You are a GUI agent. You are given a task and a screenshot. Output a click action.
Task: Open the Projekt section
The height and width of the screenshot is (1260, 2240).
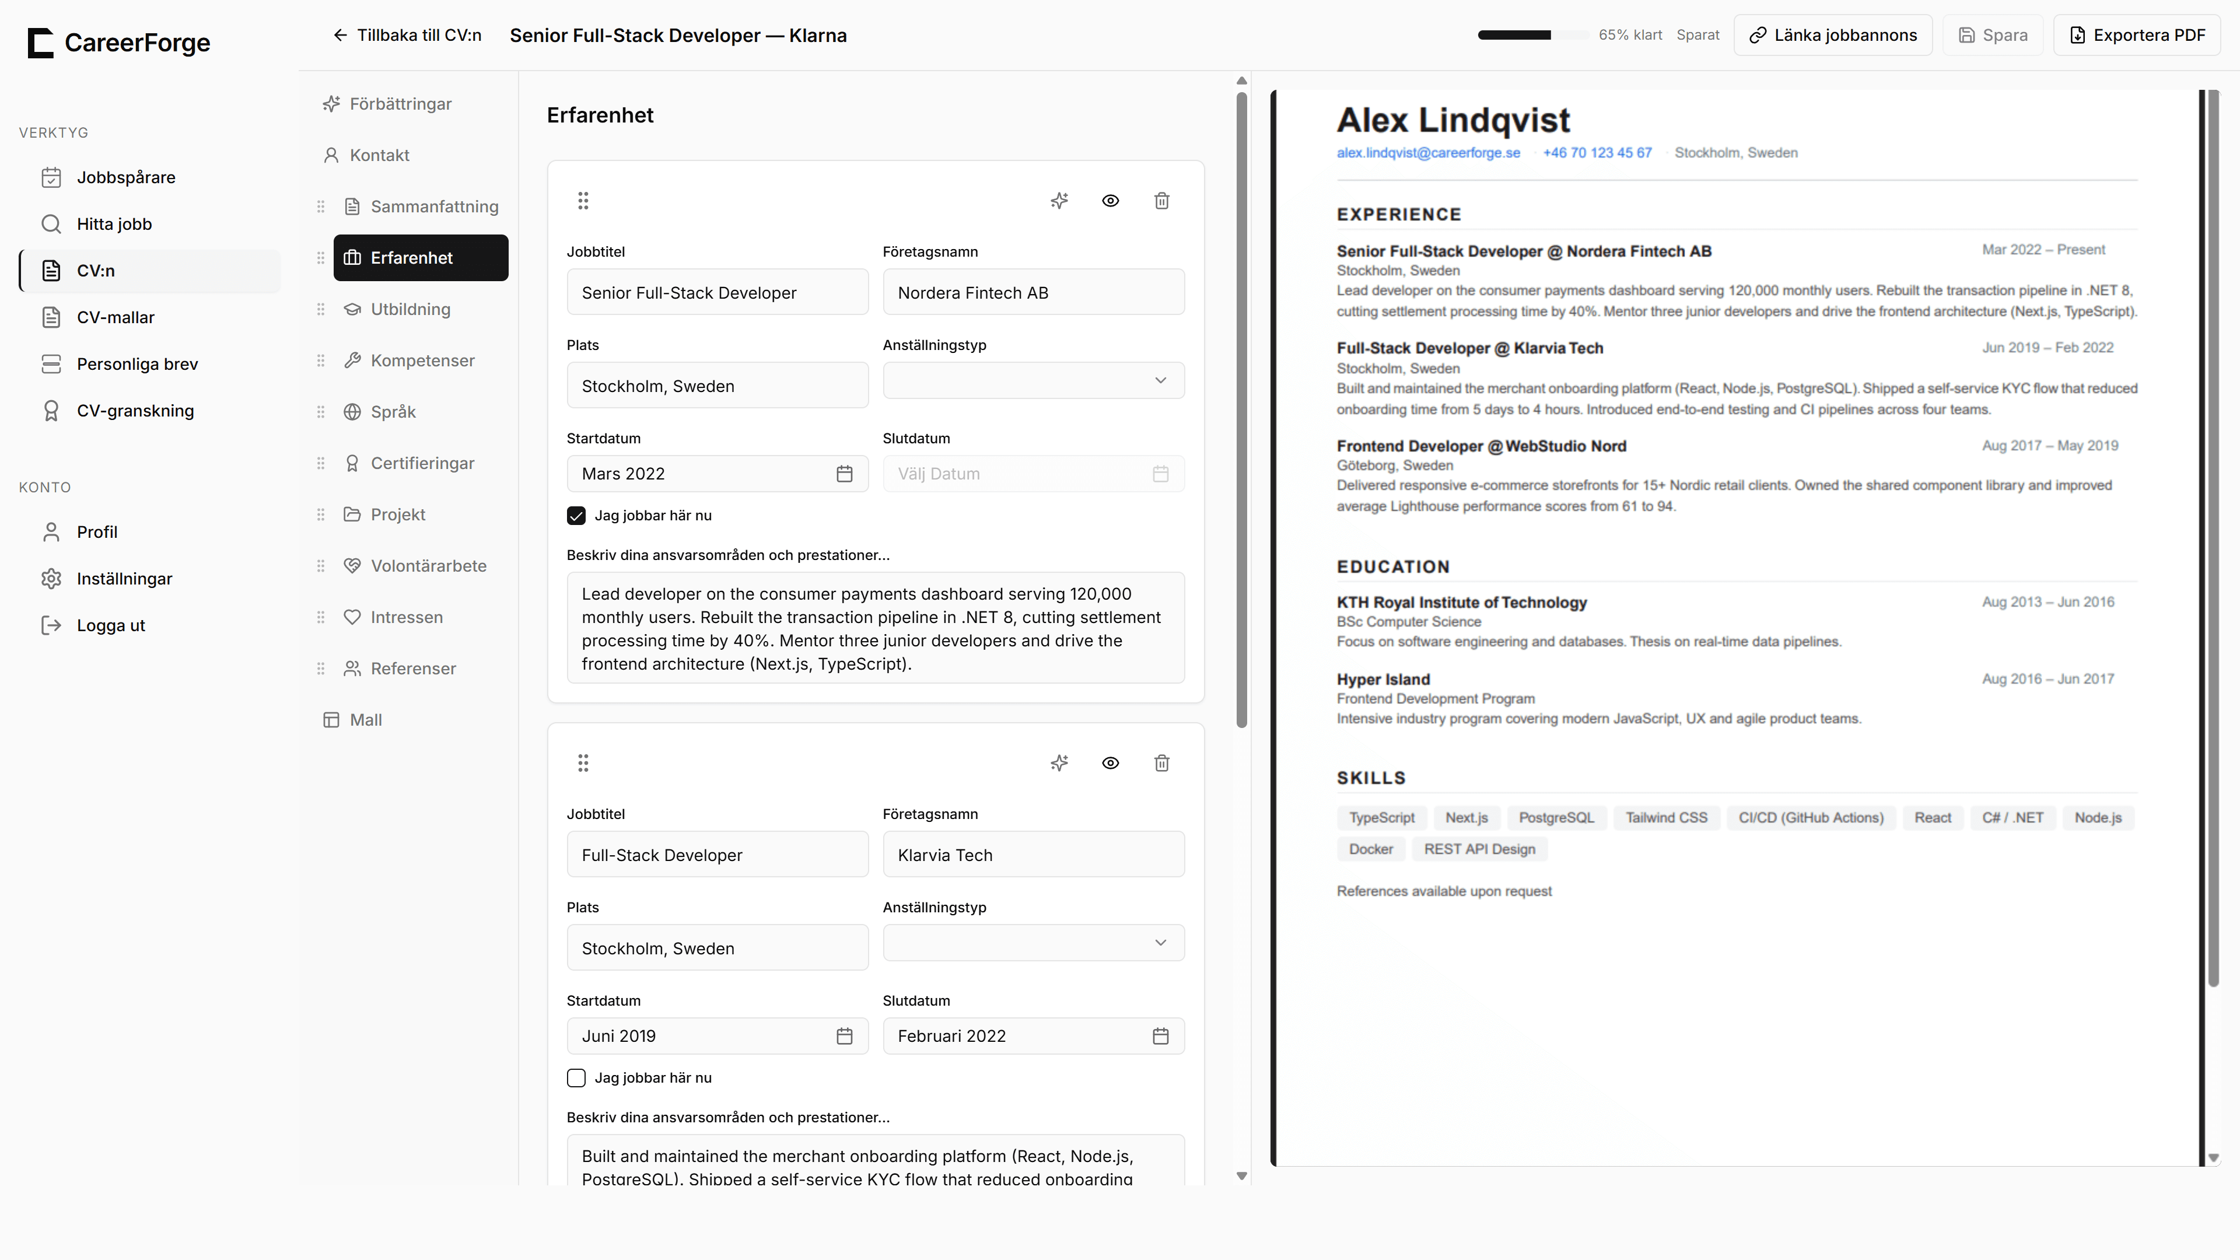pos(421,514)
